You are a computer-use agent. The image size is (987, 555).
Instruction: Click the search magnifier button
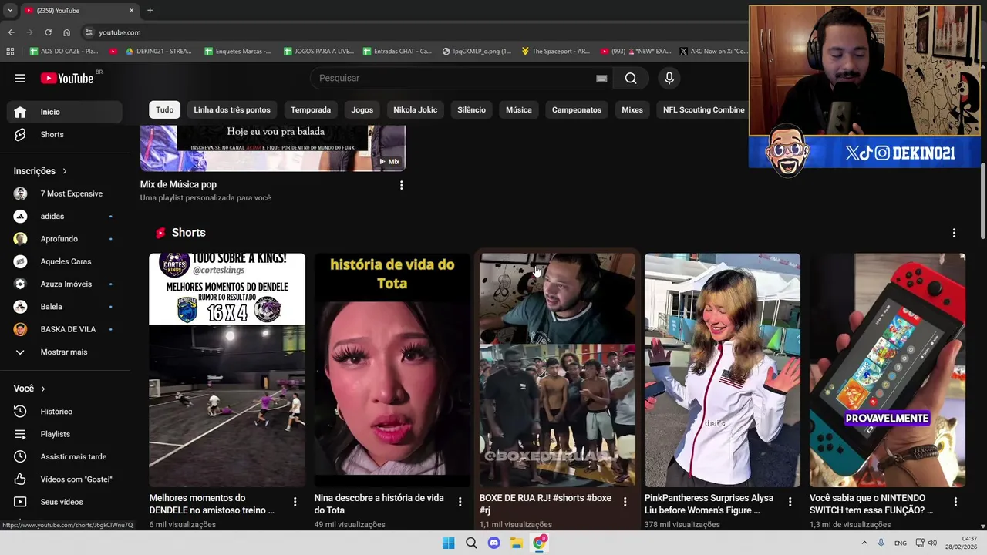click(631, 78)
